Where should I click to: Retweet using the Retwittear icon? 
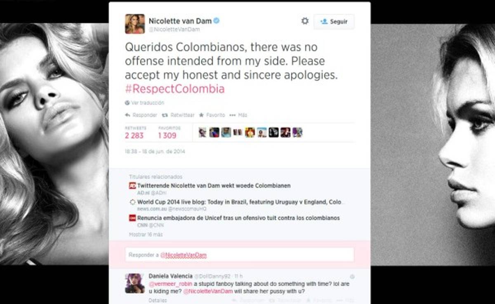tap(165, 115)
